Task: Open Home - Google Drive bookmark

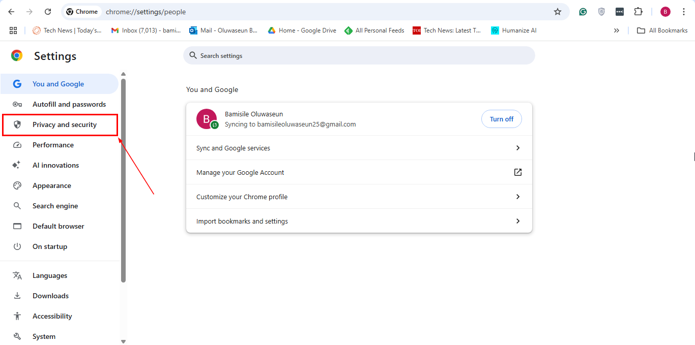Action: coord(302,30)
